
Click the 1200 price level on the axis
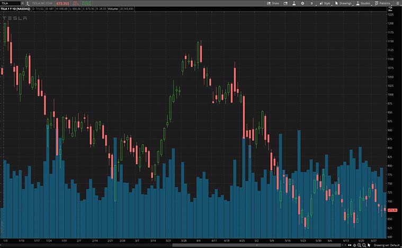pos(390,23)
